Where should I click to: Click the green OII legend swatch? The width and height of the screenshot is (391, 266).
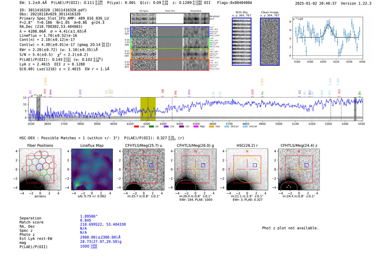point(151,127)
